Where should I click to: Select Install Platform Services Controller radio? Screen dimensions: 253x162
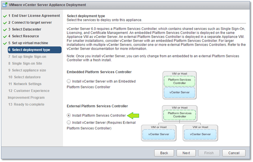click(x=69, y=115)
